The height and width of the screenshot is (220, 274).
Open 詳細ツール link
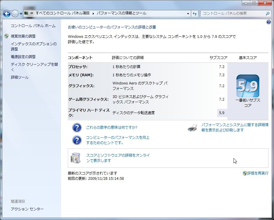point(20,77)
